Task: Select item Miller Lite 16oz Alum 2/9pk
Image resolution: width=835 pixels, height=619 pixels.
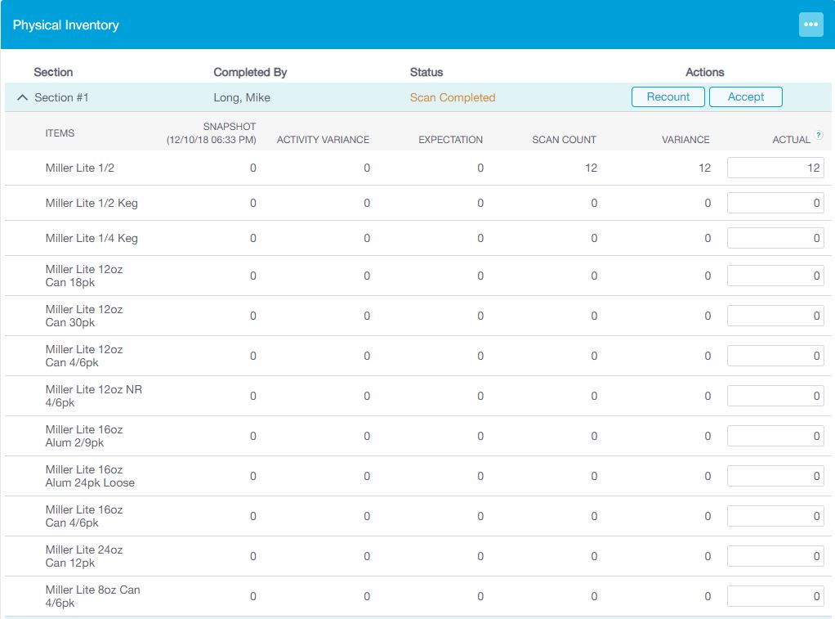Action: pyautogui.click(x=84, y=436)
